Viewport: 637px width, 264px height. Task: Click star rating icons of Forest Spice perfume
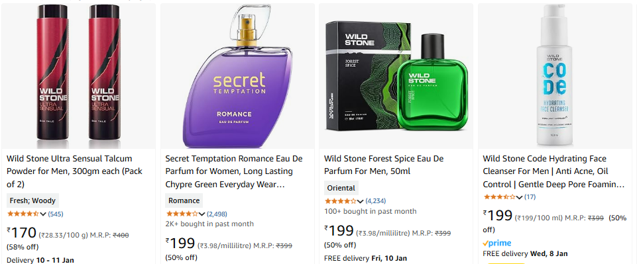click(x=341, y=200)
